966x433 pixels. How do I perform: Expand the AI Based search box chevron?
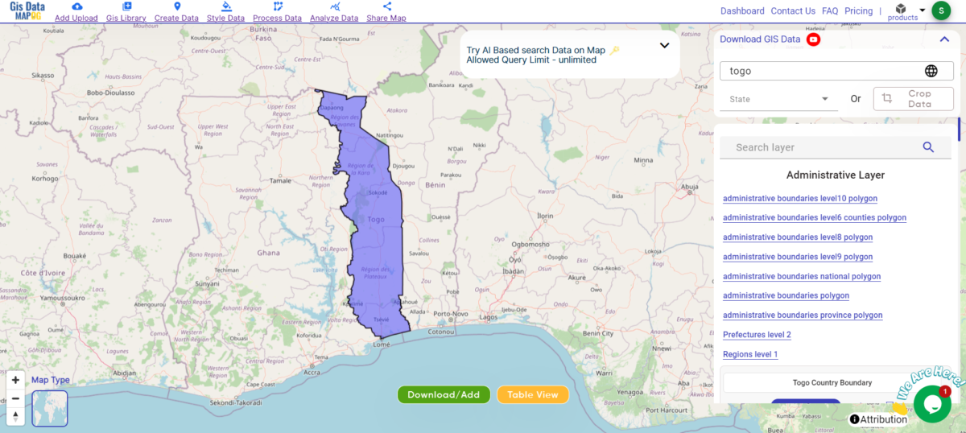pyautogui.click(x=664, y=46)
